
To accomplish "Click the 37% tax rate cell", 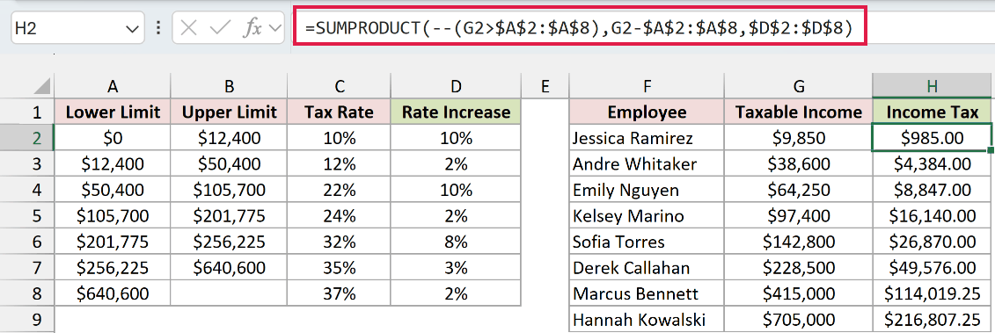I will tap(340, 293).
